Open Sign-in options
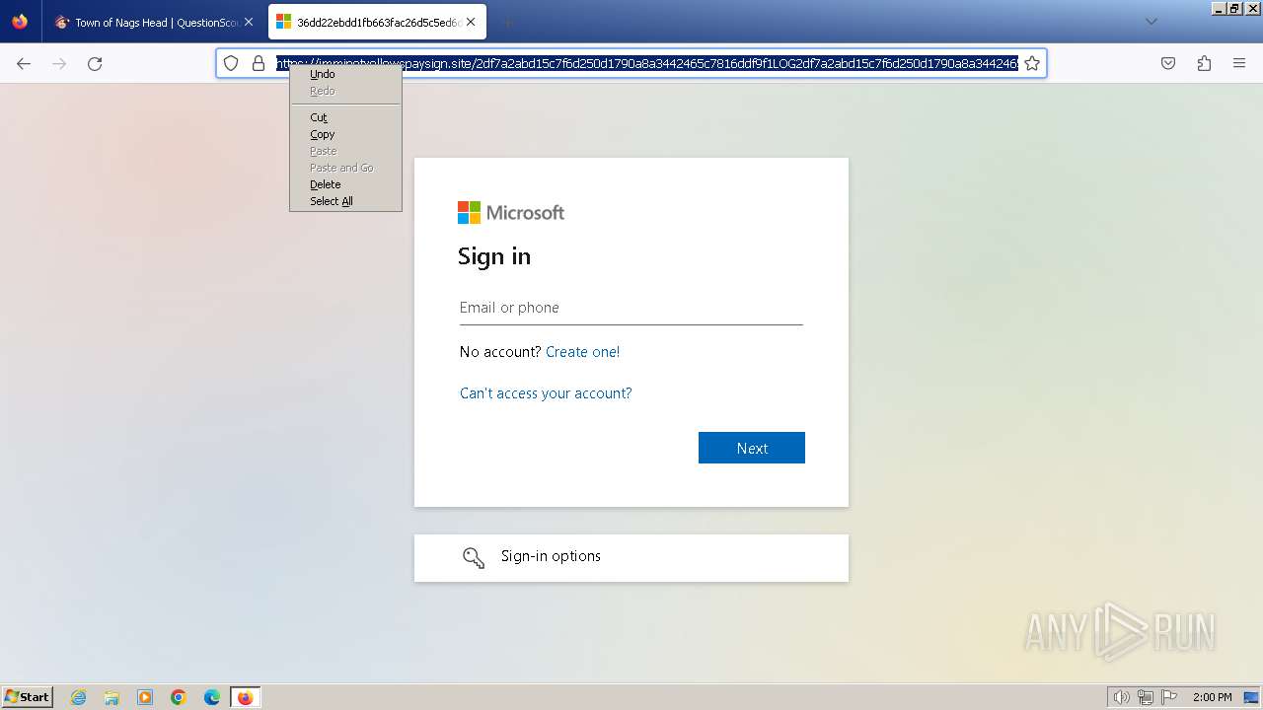This screenshot has height=710, width=1263. (x=631, y=558)
